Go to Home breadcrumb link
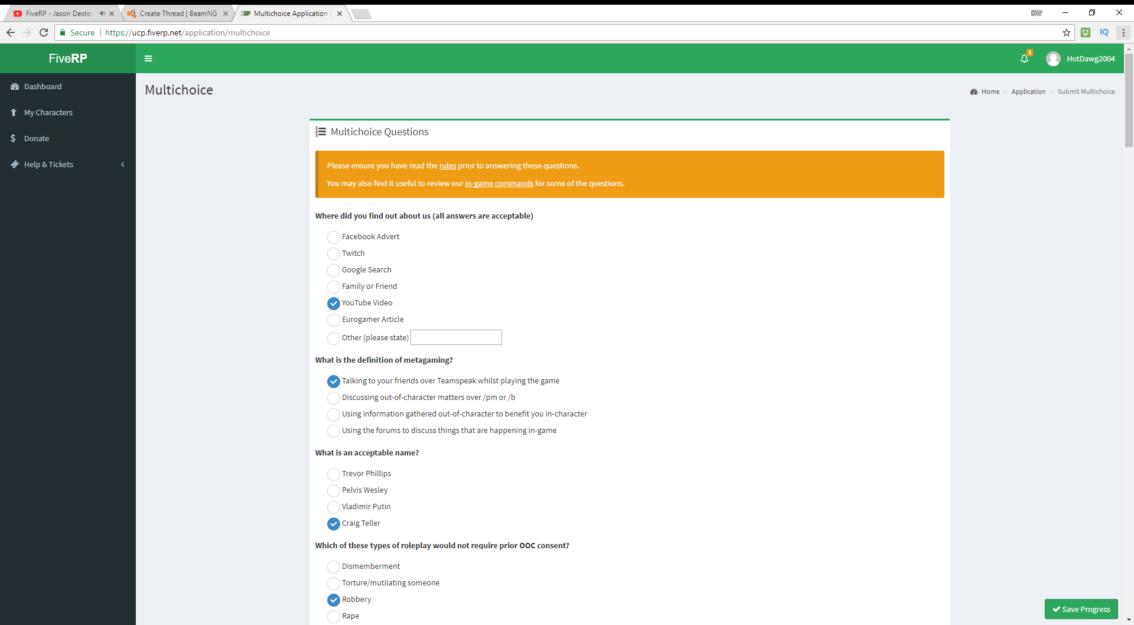Screen dimensions: 1134x625 tap(990, 92)
